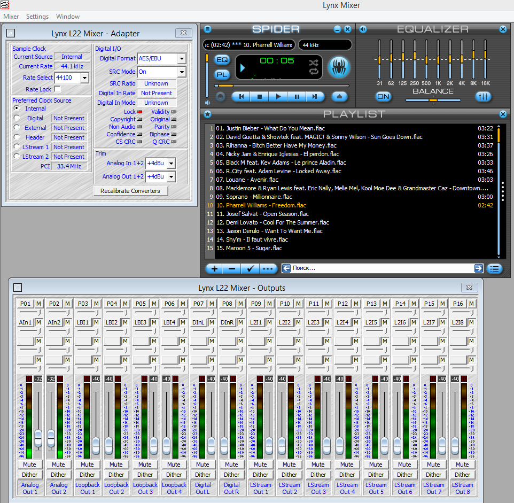Click the P01 source button
Image resolution: width=514 pixels, height=503 pixels.
tap(25, 304)
